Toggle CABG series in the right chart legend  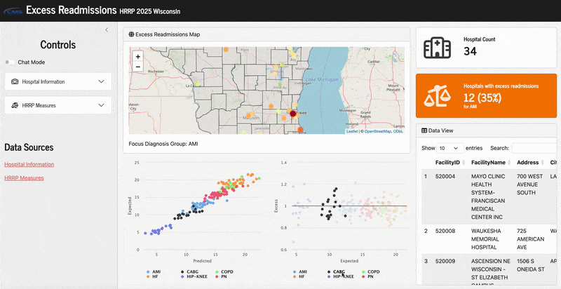[334, 271]
